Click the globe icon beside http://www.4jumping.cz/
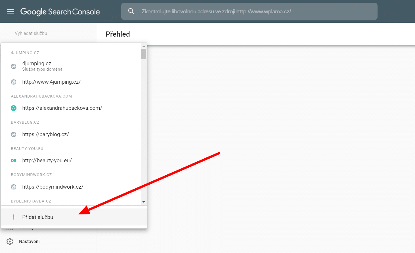The height and width of the screenshot is (253, 415). click(14, 82)
